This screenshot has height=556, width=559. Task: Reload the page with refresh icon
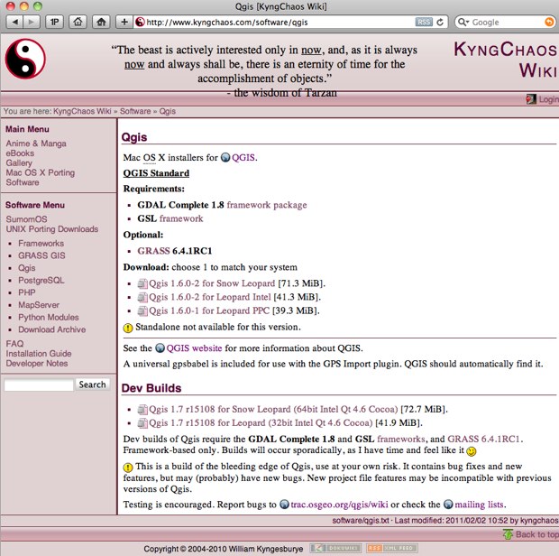coord(440,23)
